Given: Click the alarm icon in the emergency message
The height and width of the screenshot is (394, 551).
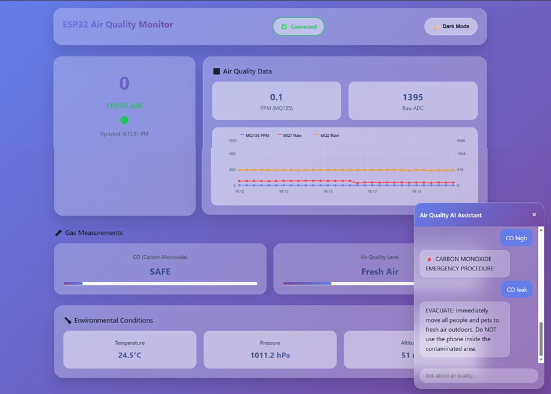Looking at the screenshot, I should click(429, 259).
